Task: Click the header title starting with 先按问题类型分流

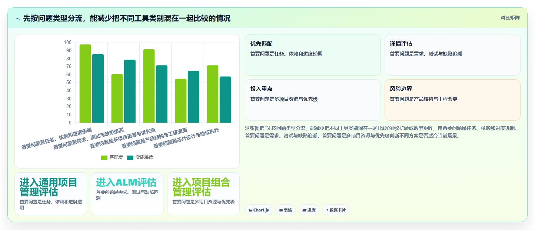Action: click(x=127, y=18)
